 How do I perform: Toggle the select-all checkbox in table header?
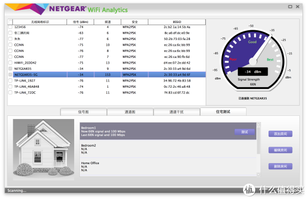(x=10, y=22)
